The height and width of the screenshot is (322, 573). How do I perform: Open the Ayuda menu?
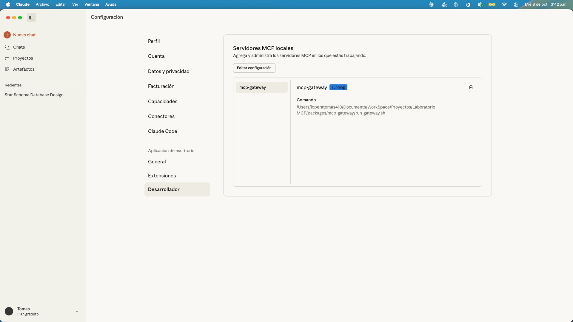tap(111, 4)
